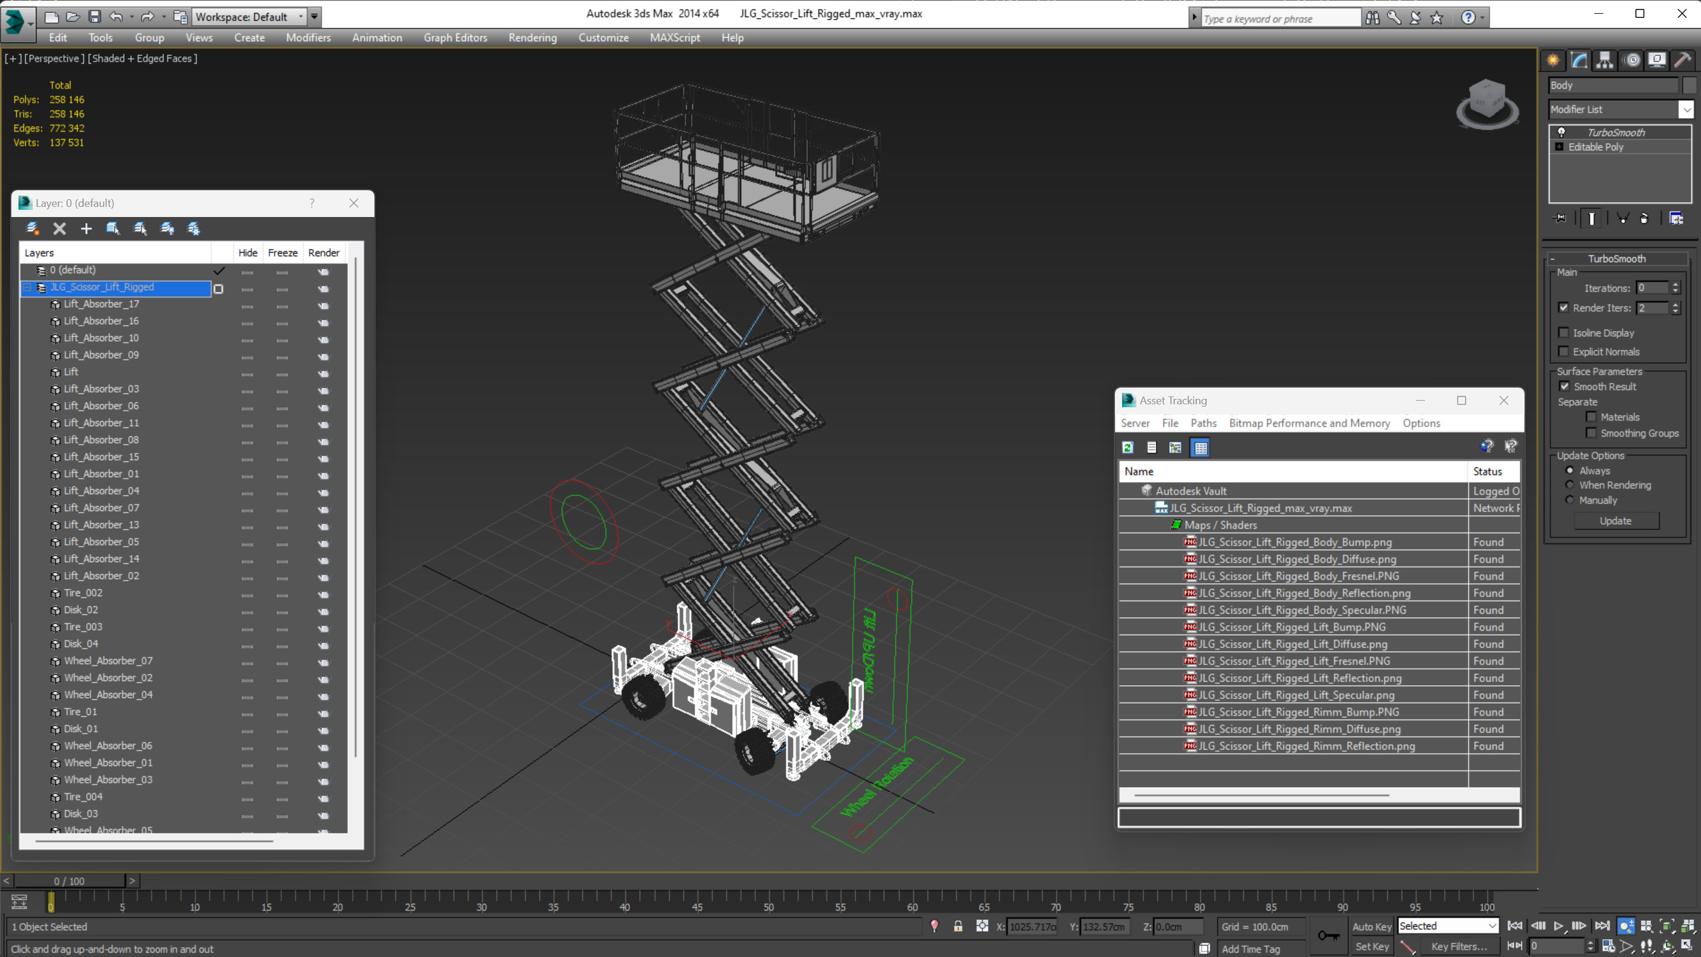This screenshot has width=1701, height=957.
Task: Open the Modifier List dropdown
Action: 1686,109
